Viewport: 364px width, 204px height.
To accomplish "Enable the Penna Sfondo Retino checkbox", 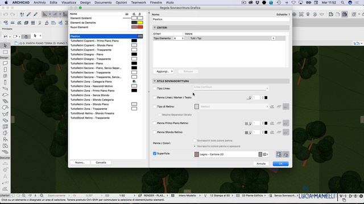I will [x=155, y=132].
